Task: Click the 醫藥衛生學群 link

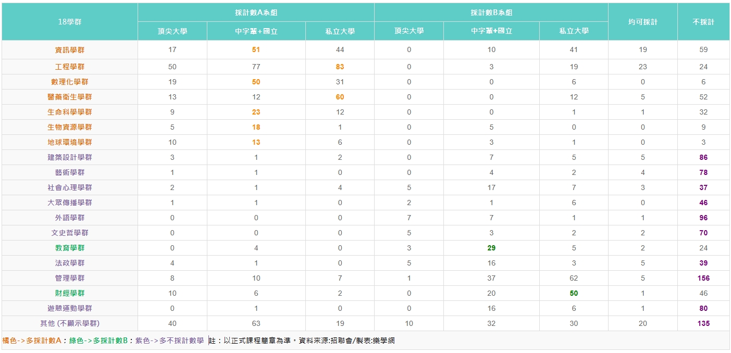Action: 70,97
